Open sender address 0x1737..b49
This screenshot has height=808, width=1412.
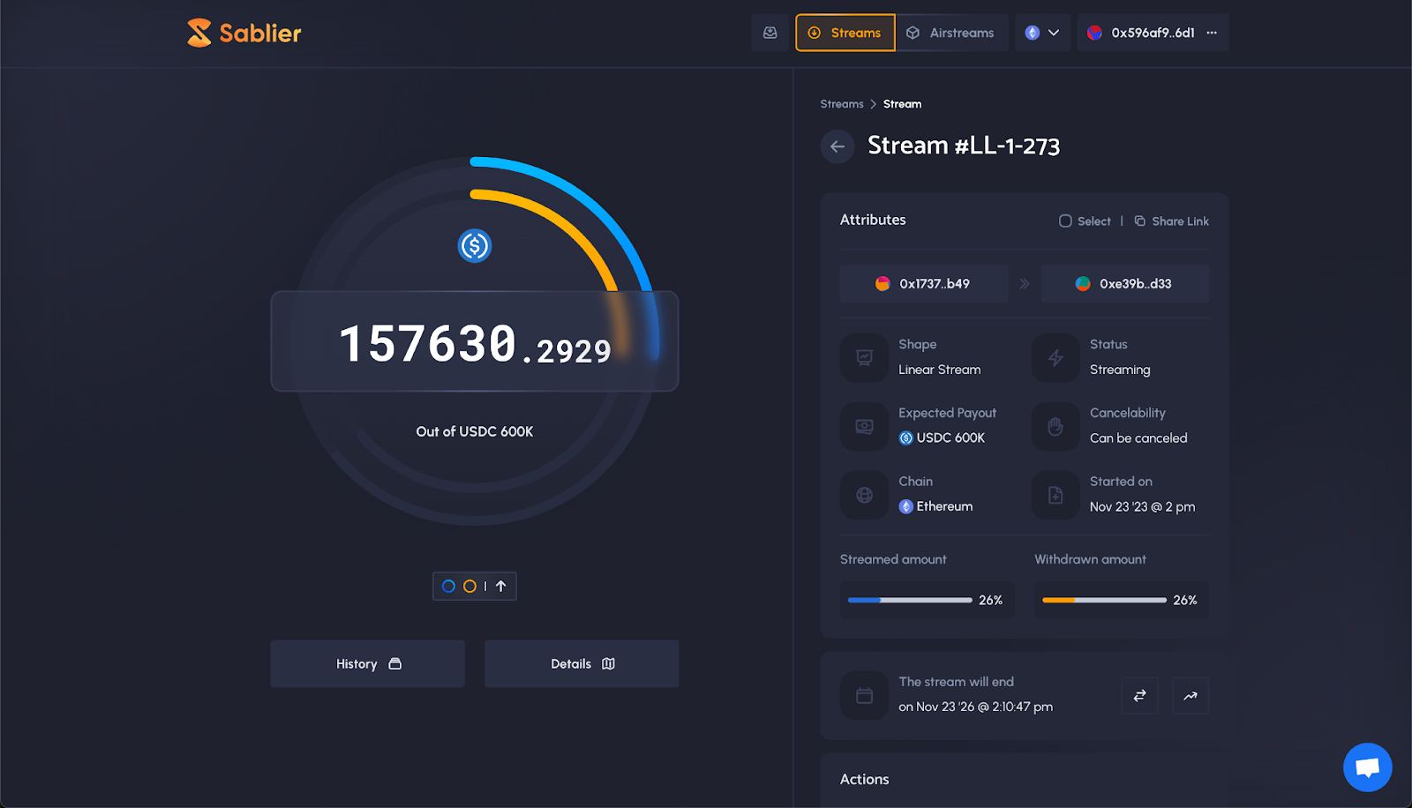(924, 284)
